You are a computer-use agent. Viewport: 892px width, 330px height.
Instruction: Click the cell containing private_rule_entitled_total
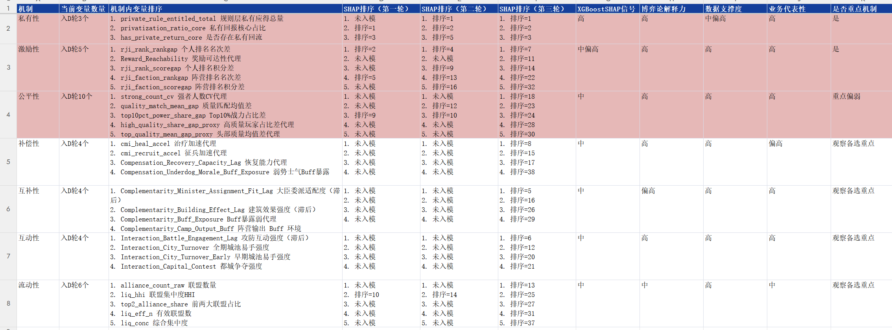pyautogui.click(x=225, y=28)
